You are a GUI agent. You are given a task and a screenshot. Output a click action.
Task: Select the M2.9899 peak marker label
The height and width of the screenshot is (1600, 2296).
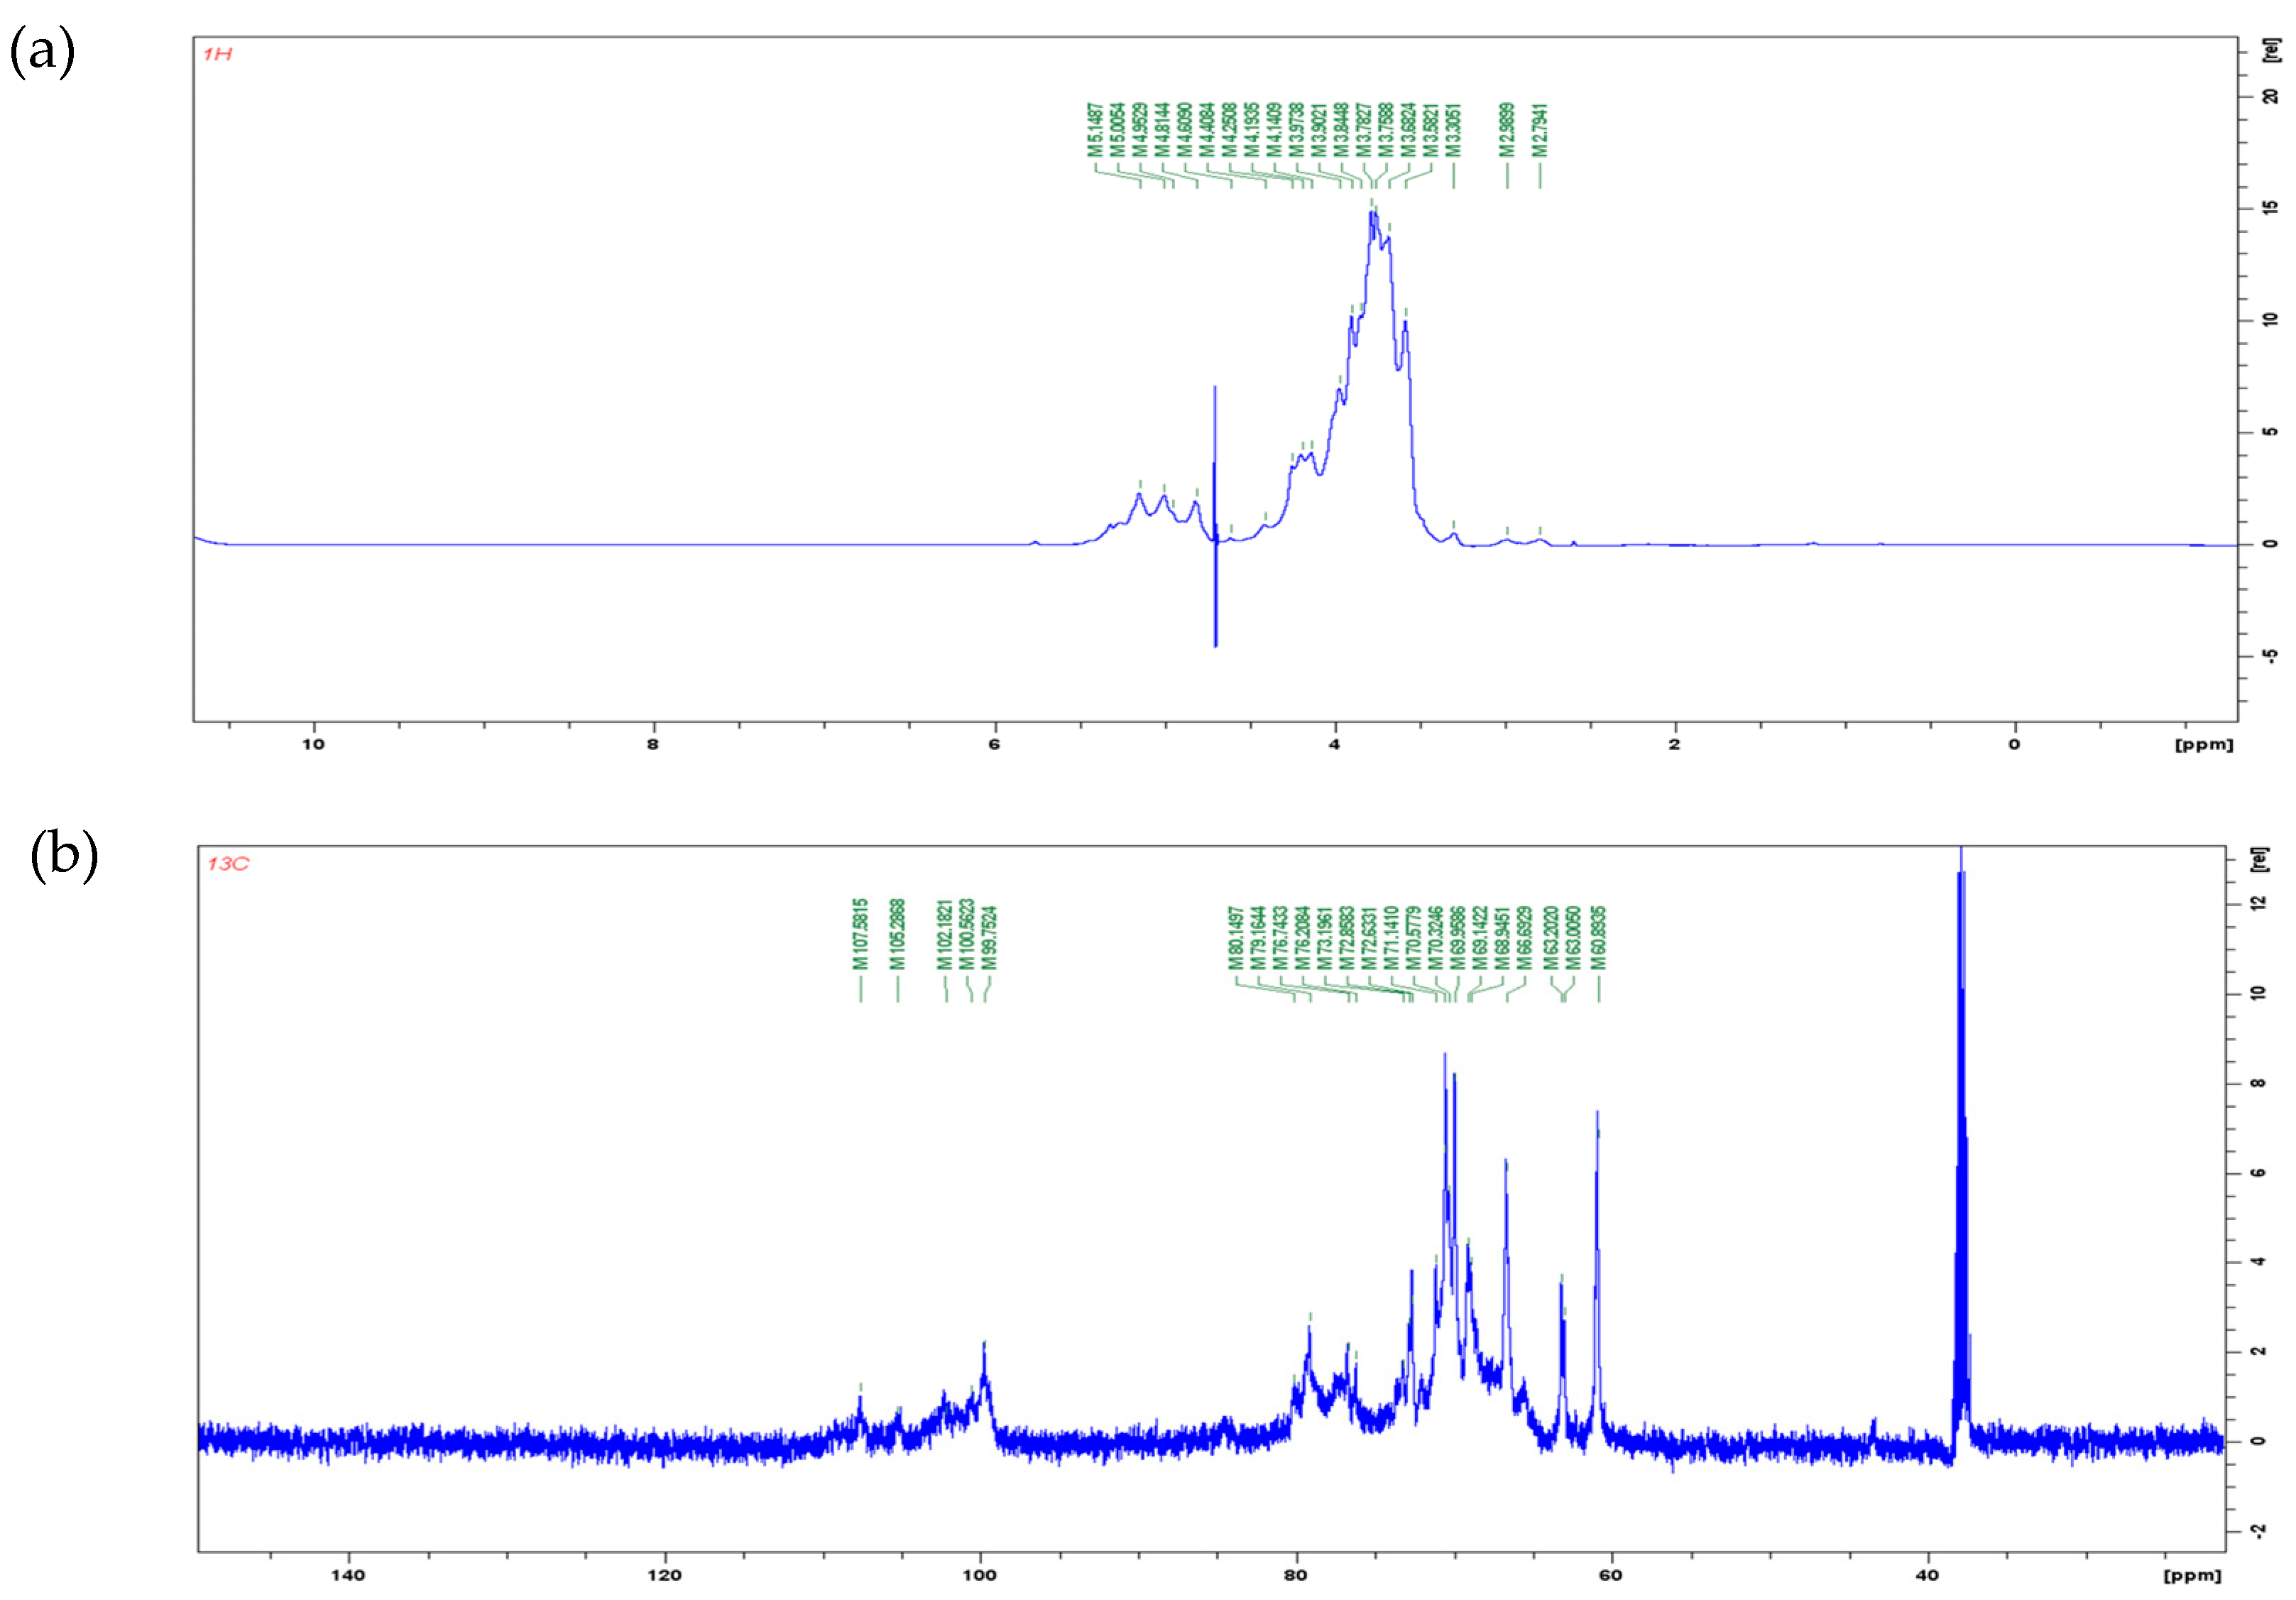[1507, 130]
